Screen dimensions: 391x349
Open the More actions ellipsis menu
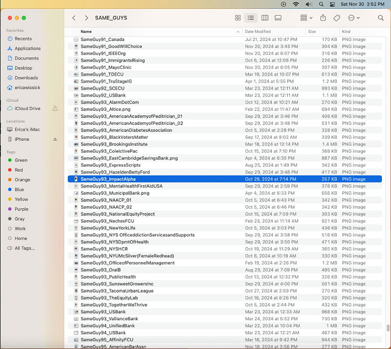(354, 18)
